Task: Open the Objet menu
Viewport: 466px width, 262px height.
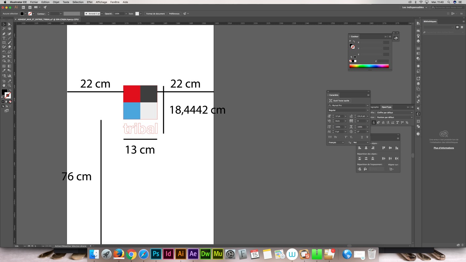Action: (x=56, y=2)
